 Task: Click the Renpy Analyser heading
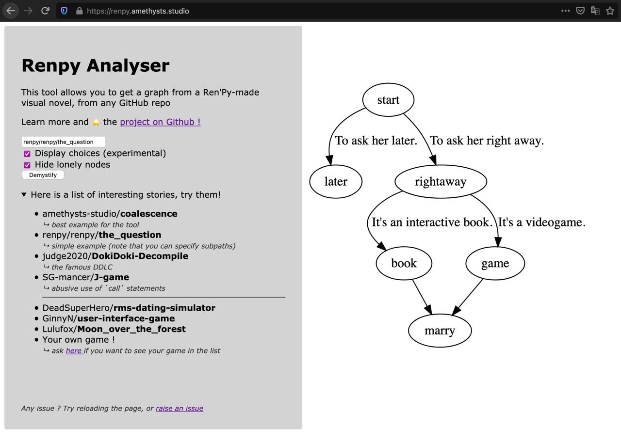coord(96,65)
